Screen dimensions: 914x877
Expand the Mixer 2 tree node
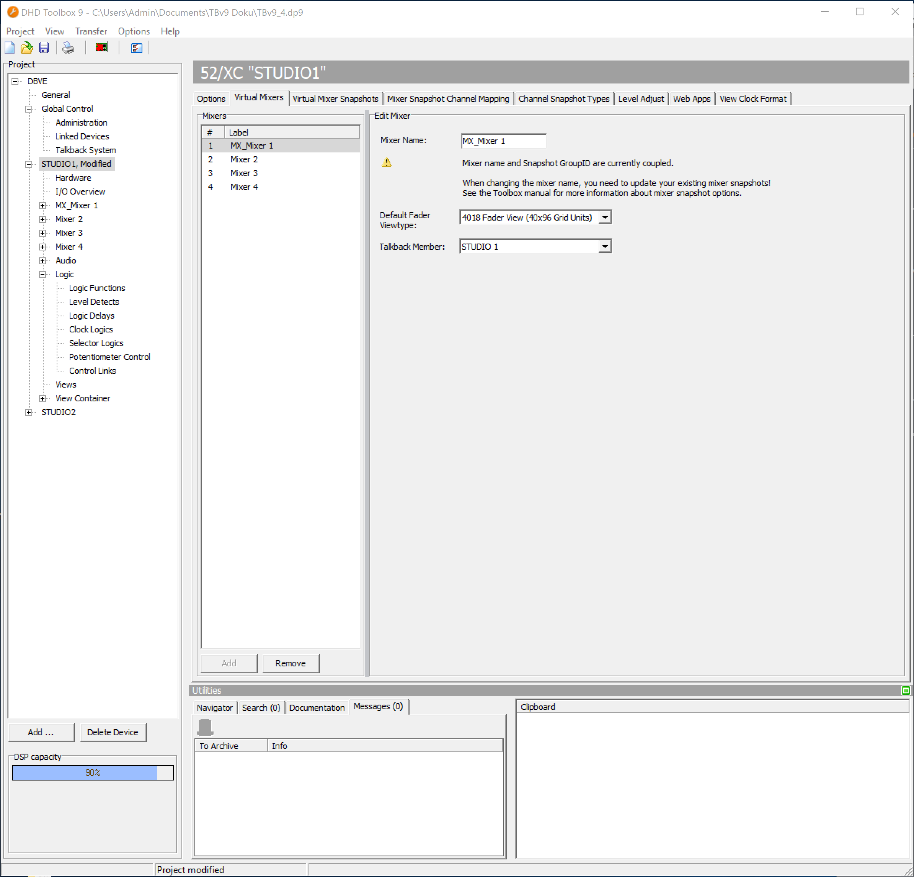[x=42, y=219]
